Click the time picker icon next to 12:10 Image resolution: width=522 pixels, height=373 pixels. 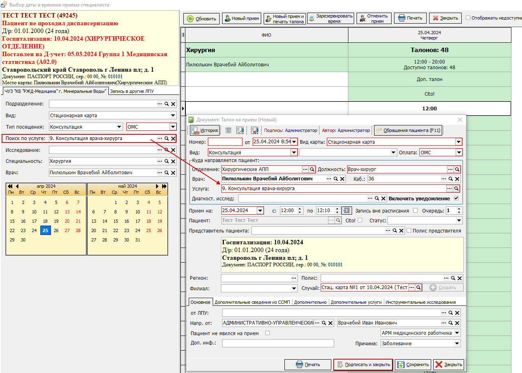[x=346, y=211]
